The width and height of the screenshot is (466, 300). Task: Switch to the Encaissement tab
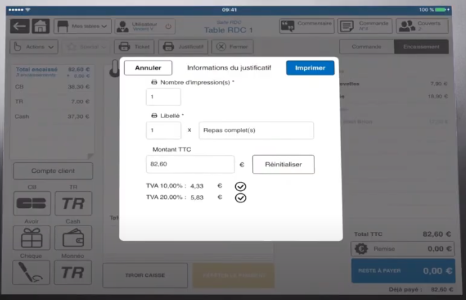pyautogui.click(x=421, y=47)
